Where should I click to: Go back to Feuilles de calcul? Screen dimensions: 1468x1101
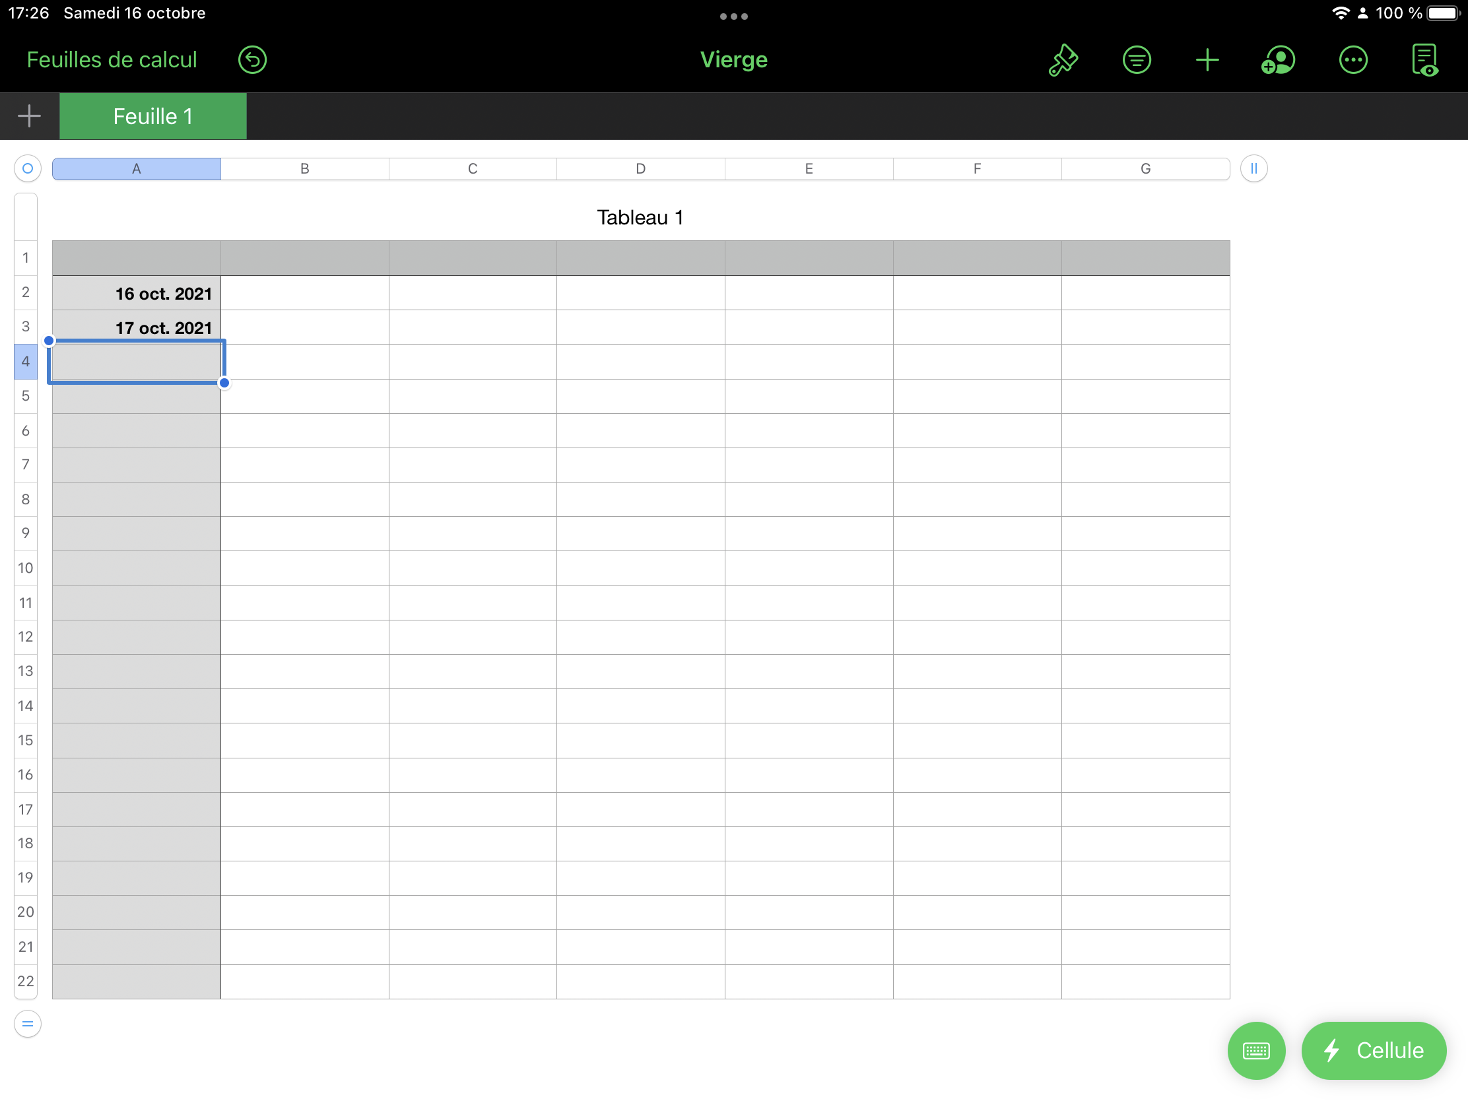tap(112, 59)
